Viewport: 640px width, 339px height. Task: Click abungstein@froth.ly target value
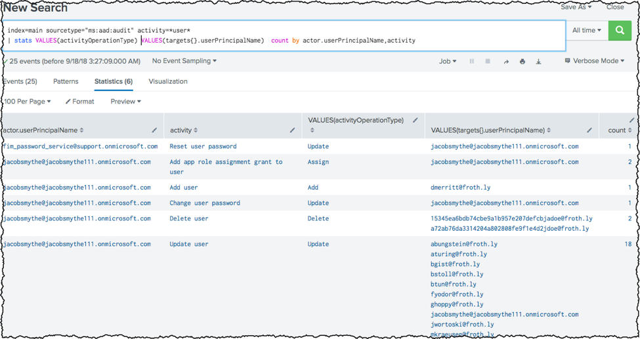point(464,245)
